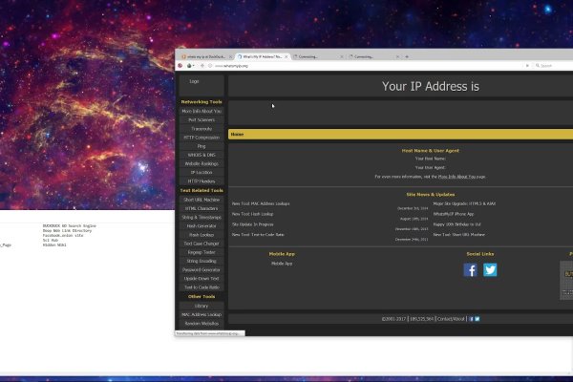The height and width of the screenshot is (382, 573).
Task: Open the Password Generator tool
Action: (x=202, y=270)
